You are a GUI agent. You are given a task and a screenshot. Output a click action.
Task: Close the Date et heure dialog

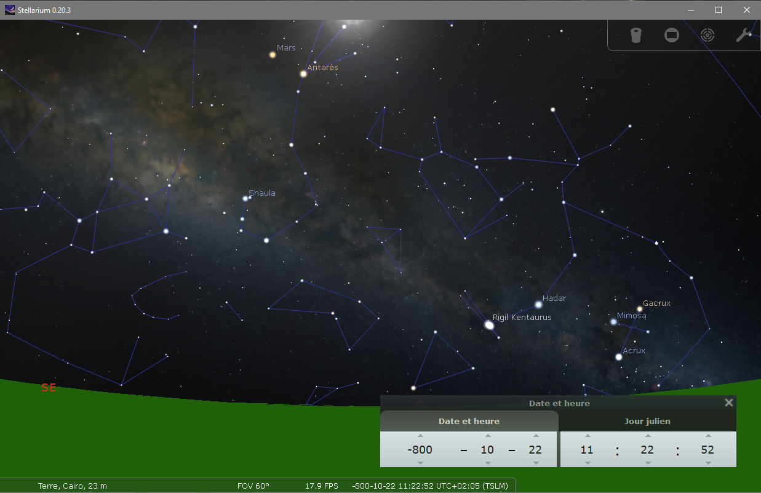coord(729,403)
